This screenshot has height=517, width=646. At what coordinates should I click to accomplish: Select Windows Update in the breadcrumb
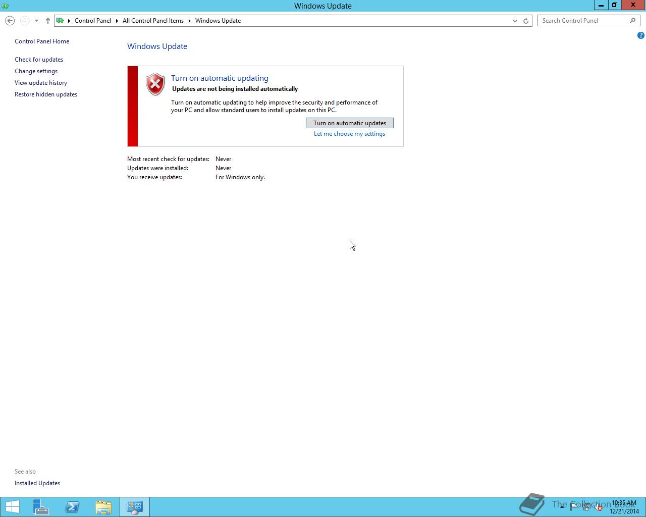(218, 21)
